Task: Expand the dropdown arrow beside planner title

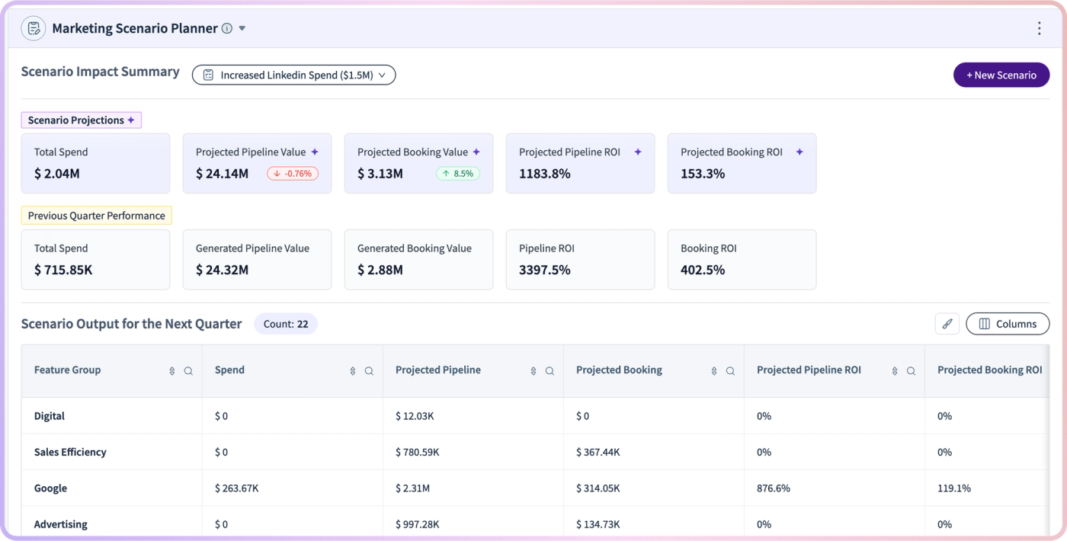Action: [242, 28]
